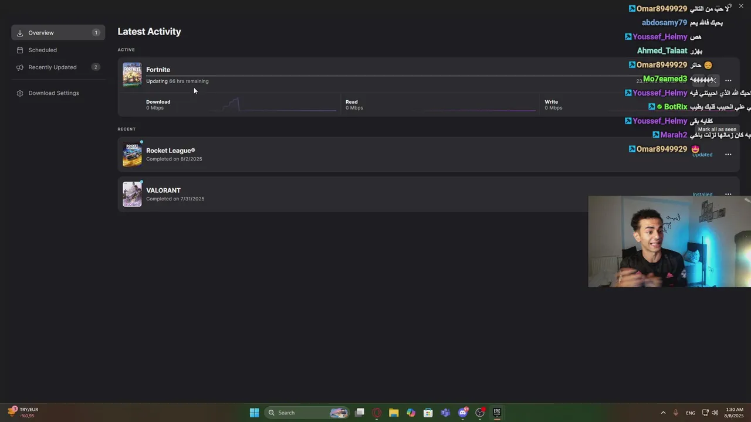
Task: Click the Latest Activity heading
Action: [x=149, y=32]
